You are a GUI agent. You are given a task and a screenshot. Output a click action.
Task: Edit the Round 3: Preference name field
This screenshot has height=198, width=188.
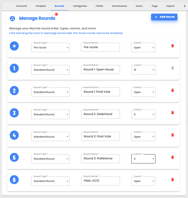point(100,158)
